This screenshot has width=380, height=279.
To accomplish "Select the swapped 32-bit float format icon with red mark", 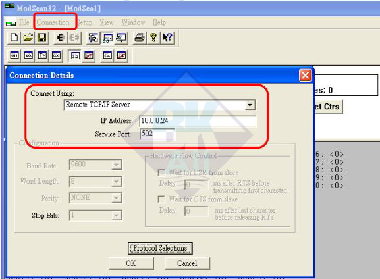I will [89, 55].
